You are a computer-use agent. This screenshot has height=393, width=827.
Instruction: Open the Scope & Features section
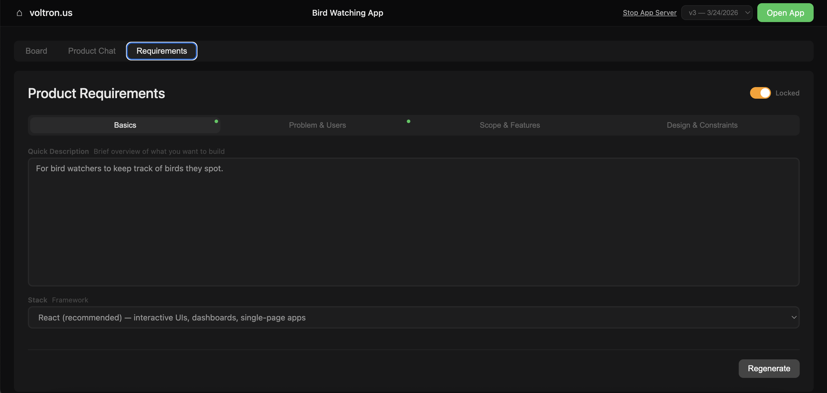510,125
